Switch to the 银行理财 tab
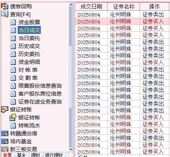The width and height of the screenshot is (170, 157). click(x=54, y=155)
